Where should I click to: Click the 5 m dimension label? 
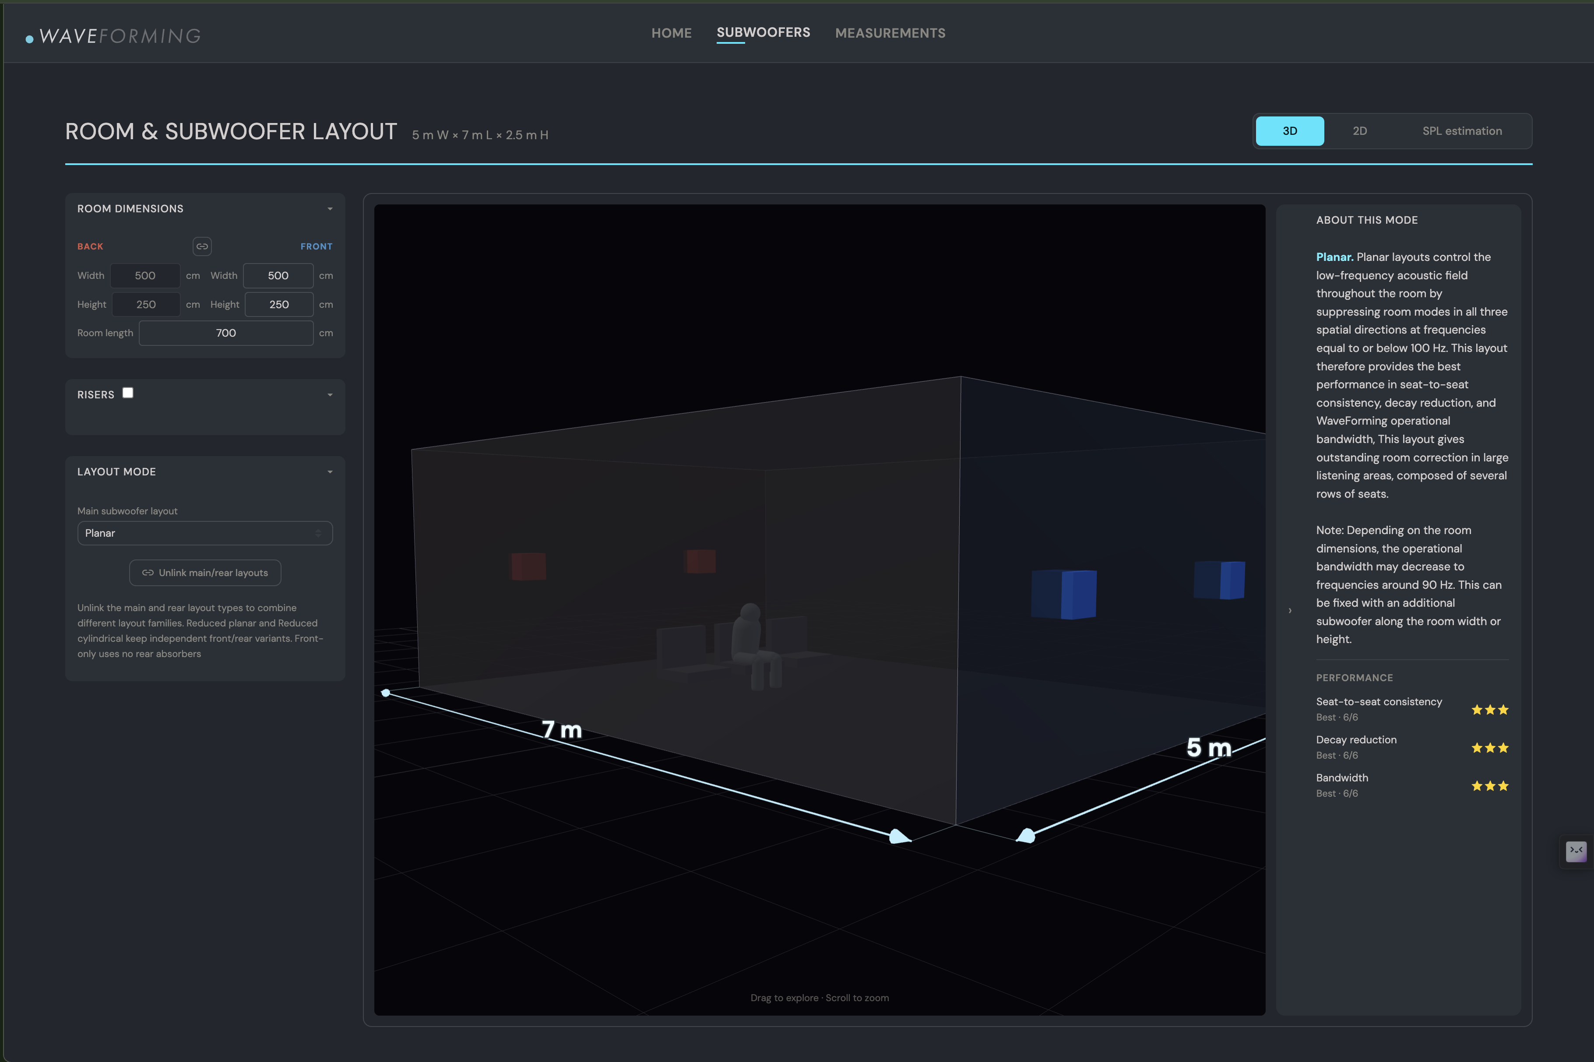pyautogui.click(x=1209, y=748)
